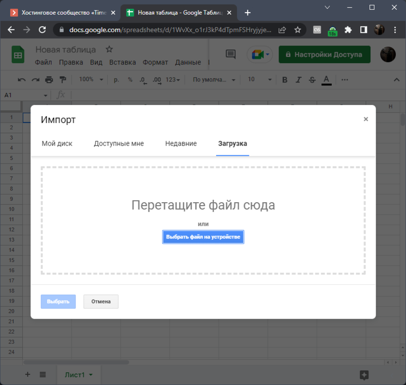The image size is (406, 385).
Task: Toggle strikethrough text formatting
Action: coord(312,80)
